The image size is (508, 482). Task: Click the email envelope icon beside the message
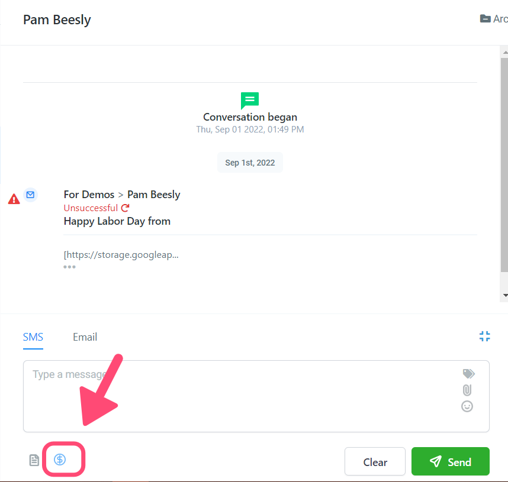pyautogui.click(x=30, y=195)
